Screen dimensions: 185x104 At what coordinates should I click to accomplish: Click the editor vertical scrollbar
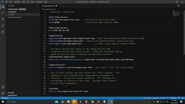[184, 32]
